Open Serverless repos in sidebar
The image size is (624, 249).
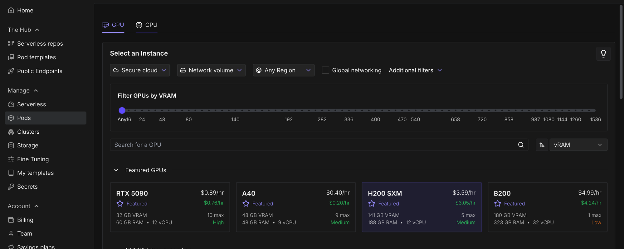click(40, 44)
